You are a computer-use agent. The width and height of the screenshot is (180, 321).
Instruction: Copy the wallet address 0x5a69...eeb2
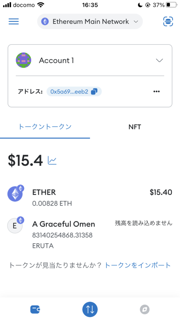(x=74, y=92)
